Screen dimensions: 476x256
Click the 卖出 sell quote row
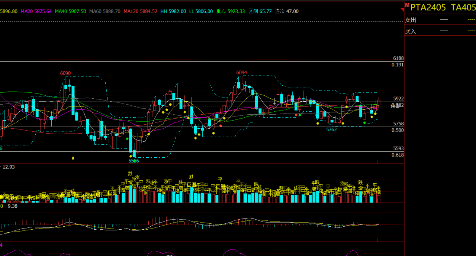440,20
